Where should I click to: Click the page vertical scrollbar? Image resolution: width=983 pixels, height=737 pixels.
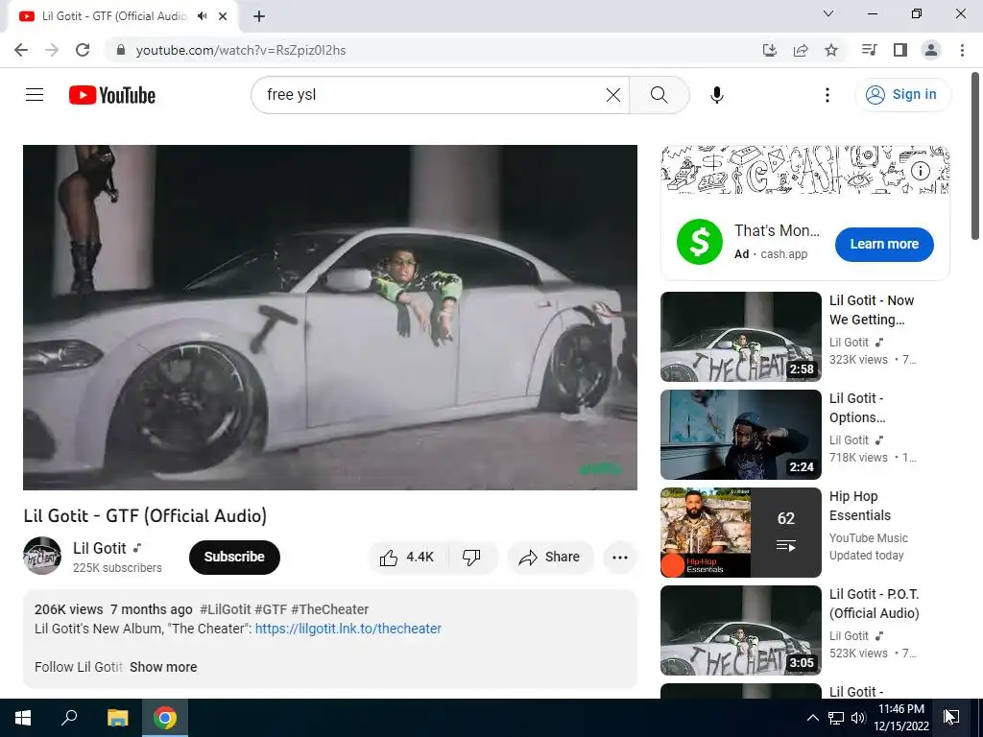click(975, 156)
